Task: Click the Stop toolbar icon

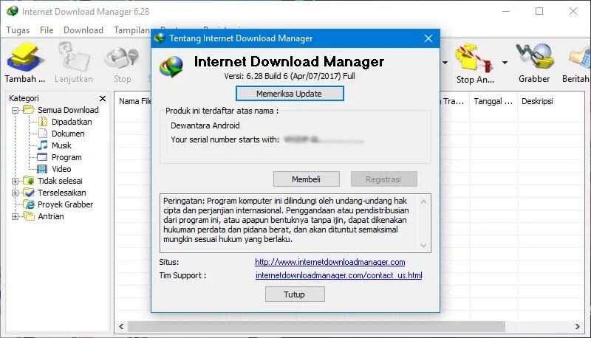Action: click(x=122, y=58)
